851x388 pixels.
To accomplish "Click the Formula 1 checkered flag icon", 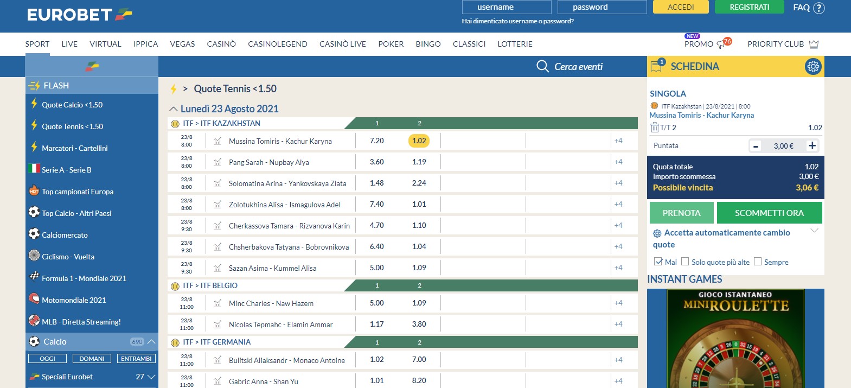I will pos(34,276).
